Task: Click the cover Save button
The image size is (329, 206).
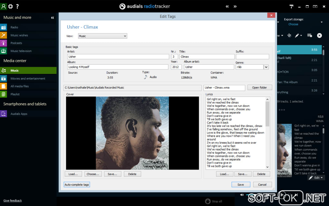Action: coord(113,174)
